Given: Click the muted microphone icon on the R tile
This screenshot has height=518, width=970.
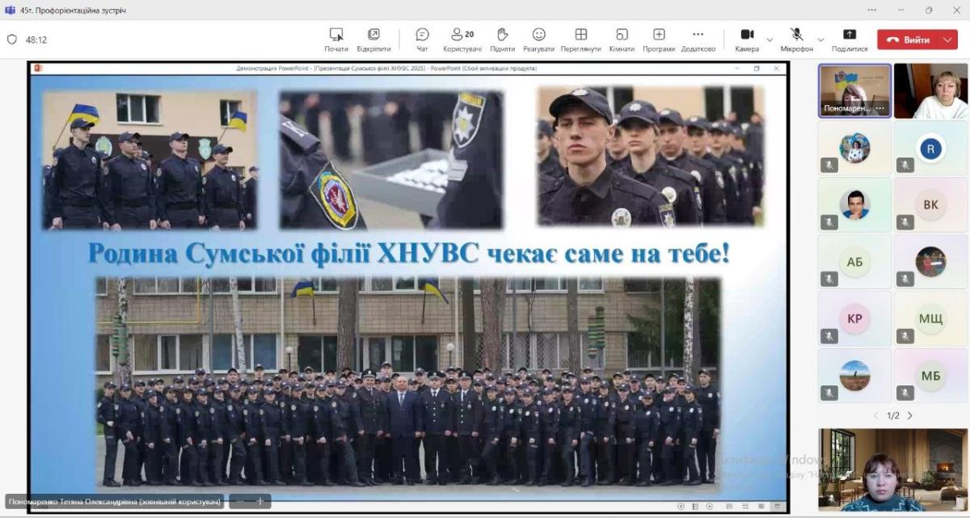Looking at the screenshot, I should point(905,165).
